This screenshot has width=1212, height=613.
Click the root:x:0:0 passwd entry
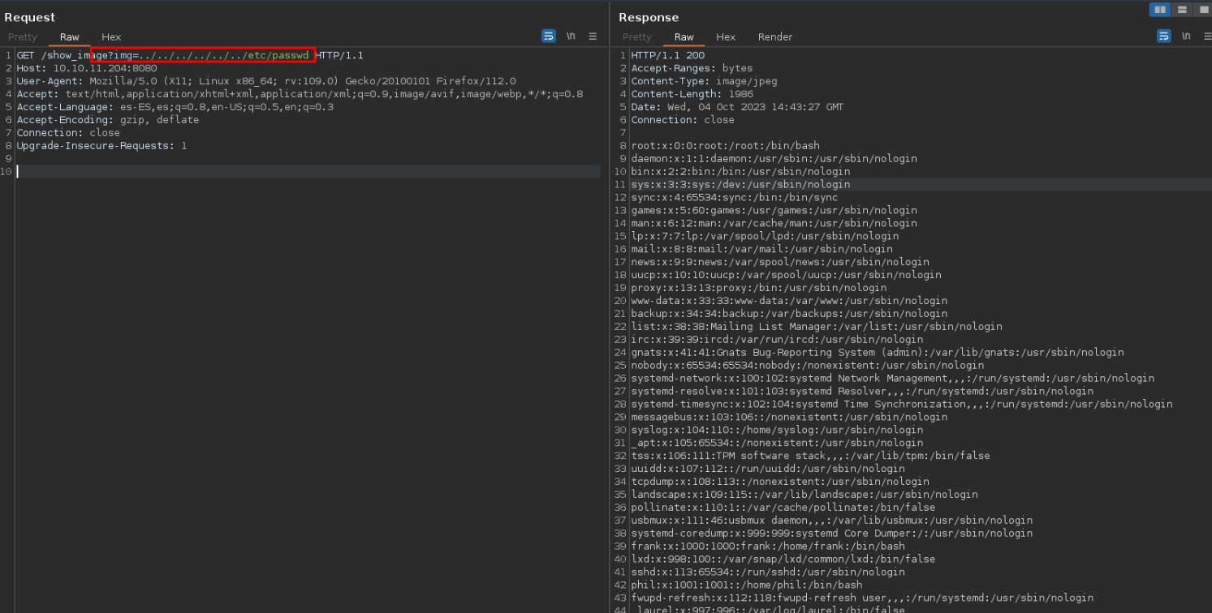(726, 146)
